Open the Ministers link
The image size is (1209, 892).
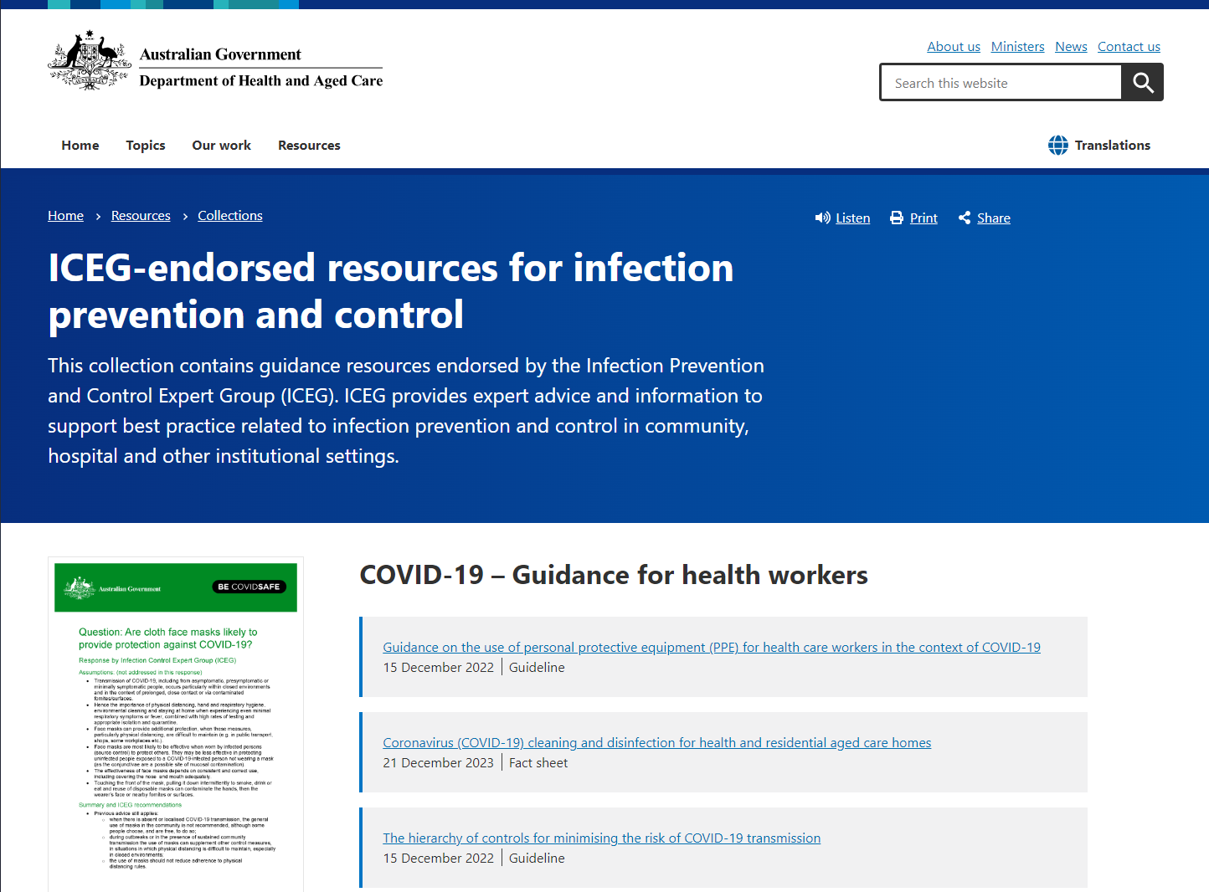tap(1017, 46)
